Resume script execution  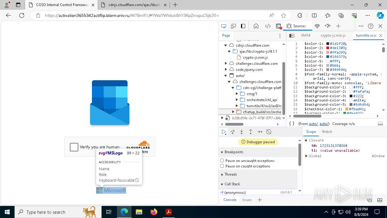(x=224, y=132)
